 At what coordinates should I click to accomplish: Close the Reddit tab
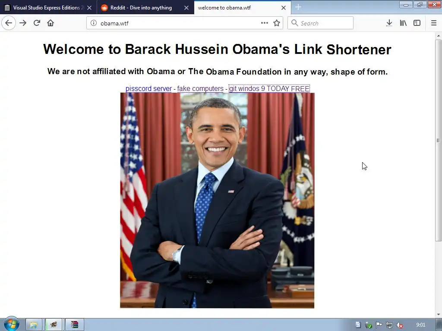186,8
